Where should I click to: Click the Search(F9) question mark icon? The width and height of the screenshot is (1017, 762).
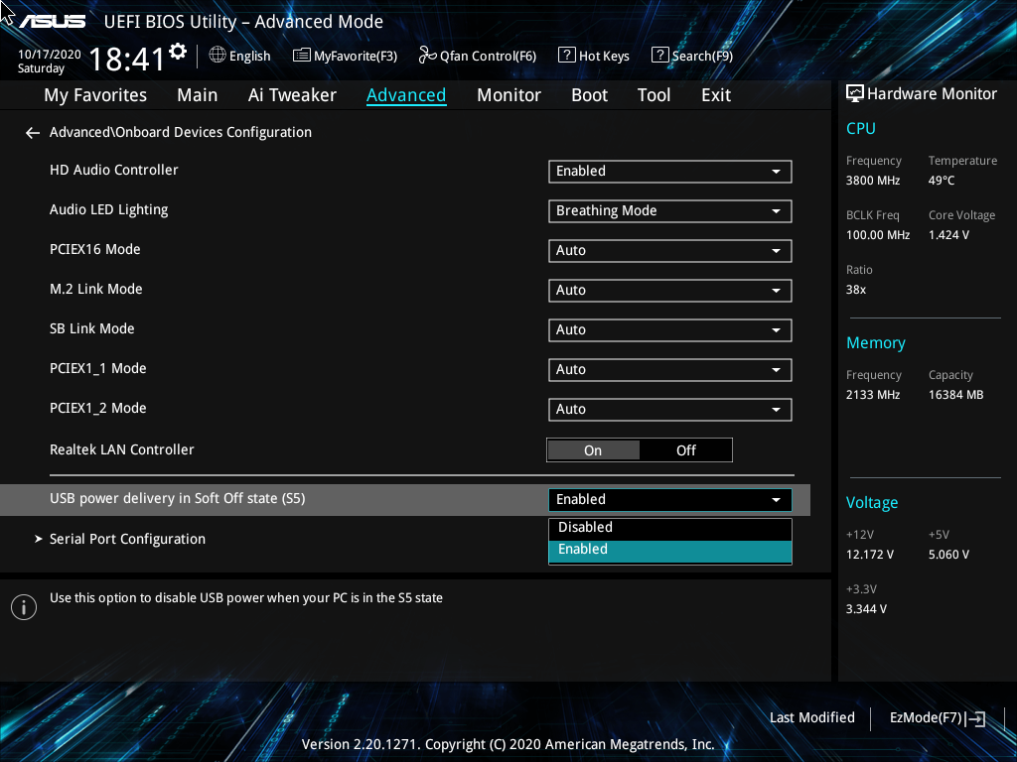click(659, 56)
